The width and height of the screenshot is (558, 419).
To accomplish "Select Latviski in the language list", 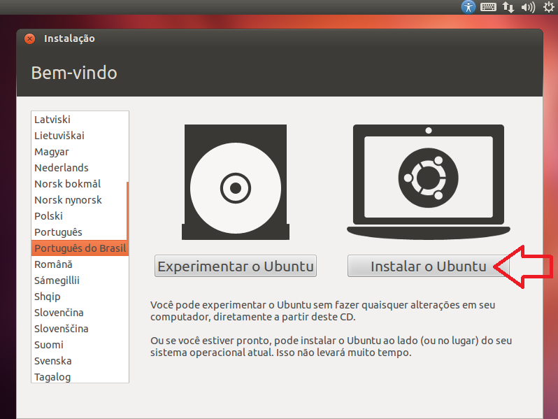I will (x=80, y=119).
